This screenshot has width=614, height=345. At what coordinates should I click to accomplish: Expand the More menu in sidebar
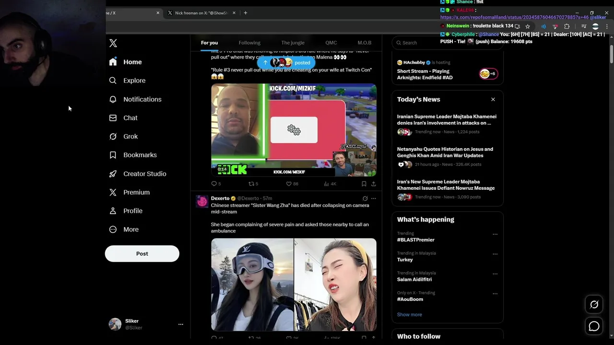click(x=124, y=230)
